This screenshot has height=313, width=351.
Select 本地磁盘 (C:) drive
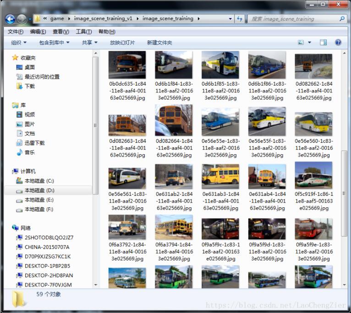pyautogui.click(x=35, y=181)
